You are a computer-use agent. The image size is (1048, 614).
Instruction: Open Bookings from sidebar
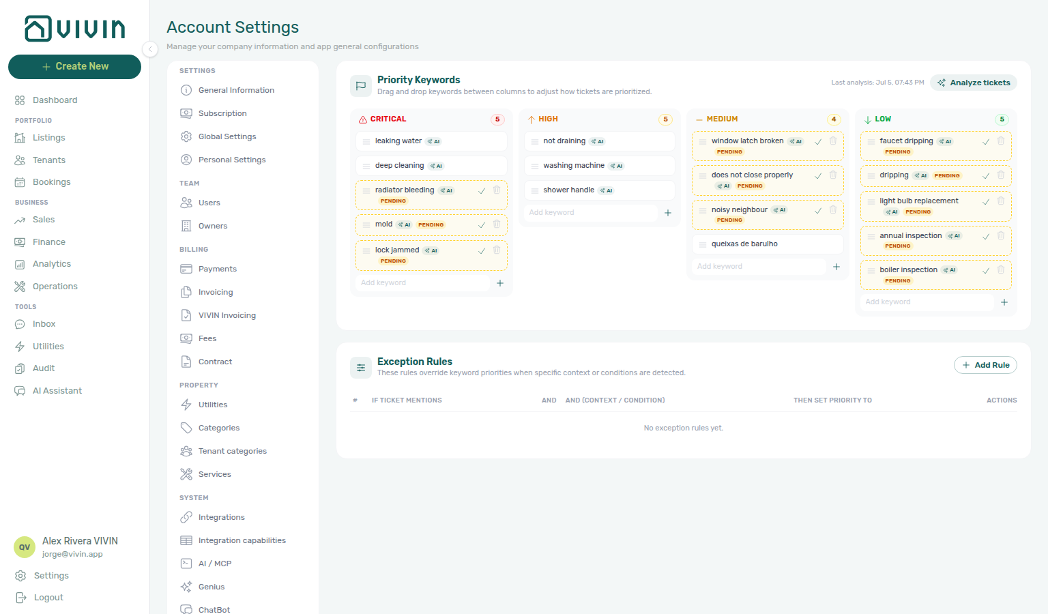point(52,182)
